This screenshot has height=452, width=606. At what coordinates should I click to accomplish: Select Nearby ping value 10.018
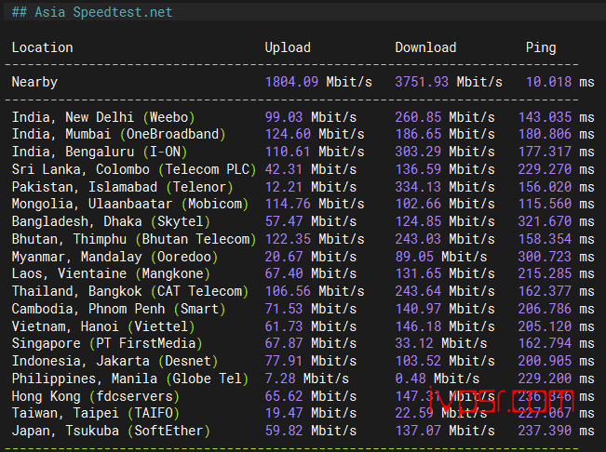tap(548, 82)
